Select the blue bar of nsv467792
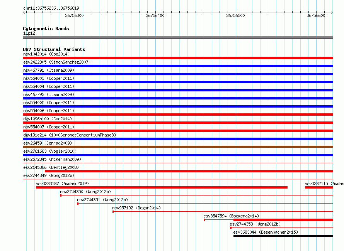Screen dimensions: 344x251 (x=178, y=98)
